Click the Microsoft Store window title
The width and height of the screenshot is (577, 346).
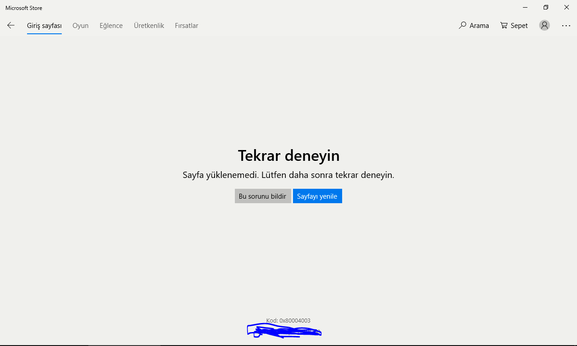(x=24, y=8)
